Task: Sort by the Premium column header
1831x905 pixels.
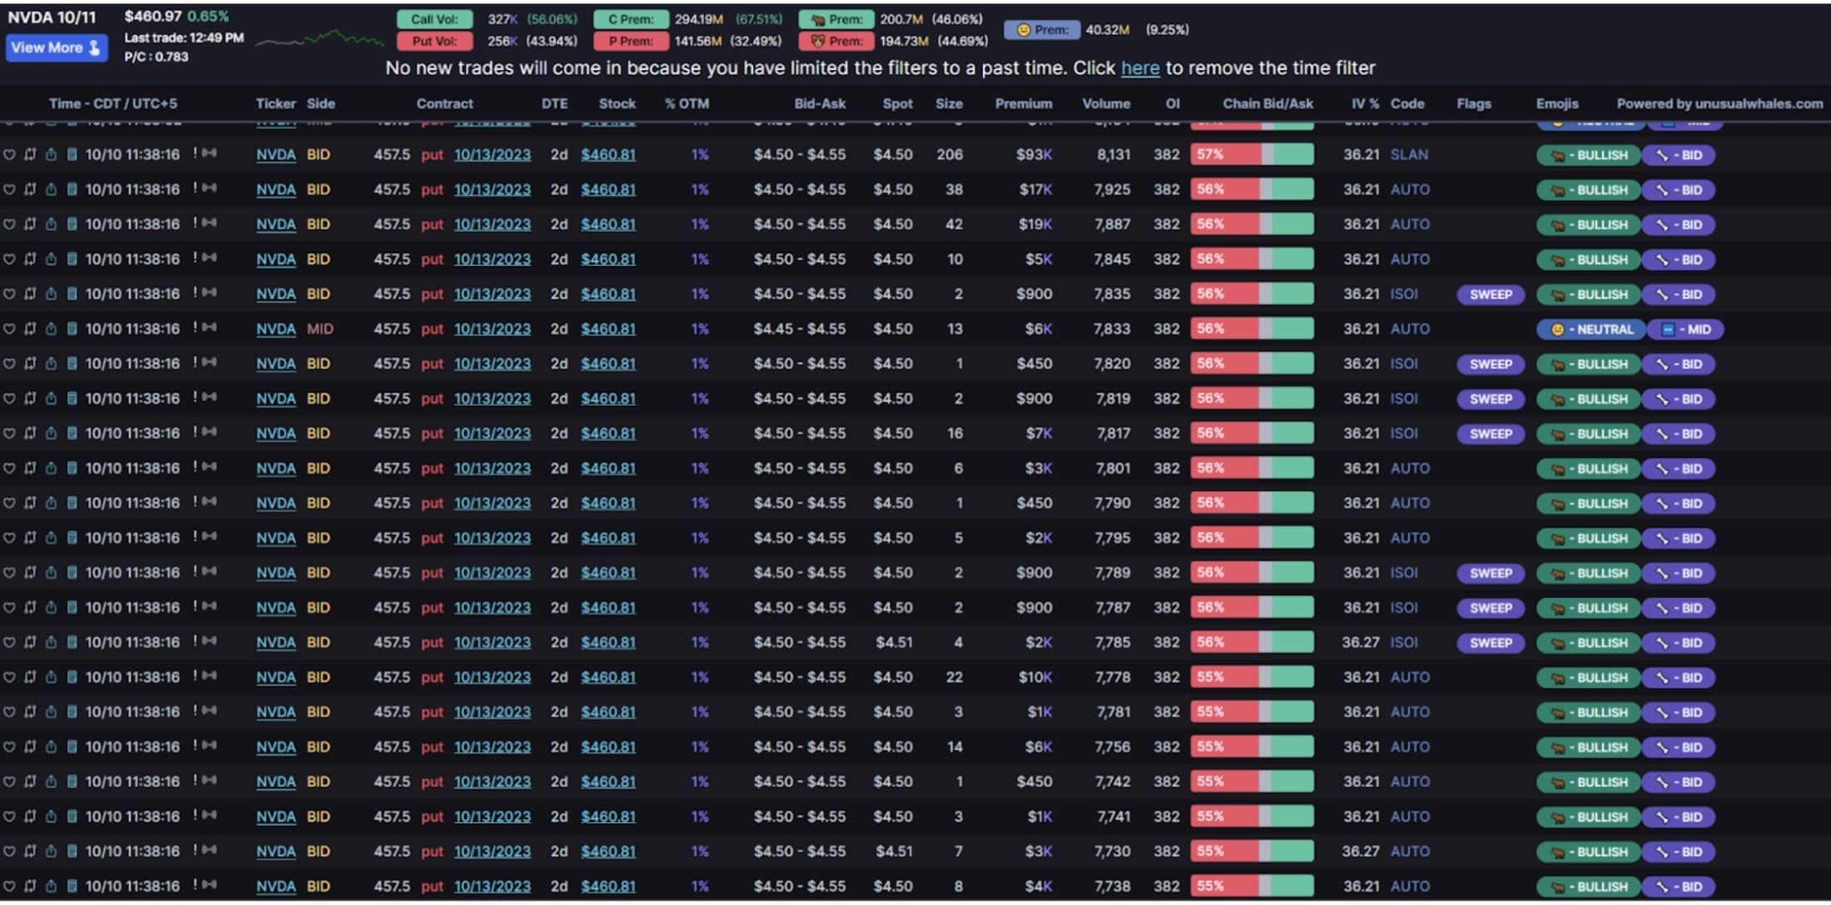Action: pyautogui.click(x=1024, y=103)
